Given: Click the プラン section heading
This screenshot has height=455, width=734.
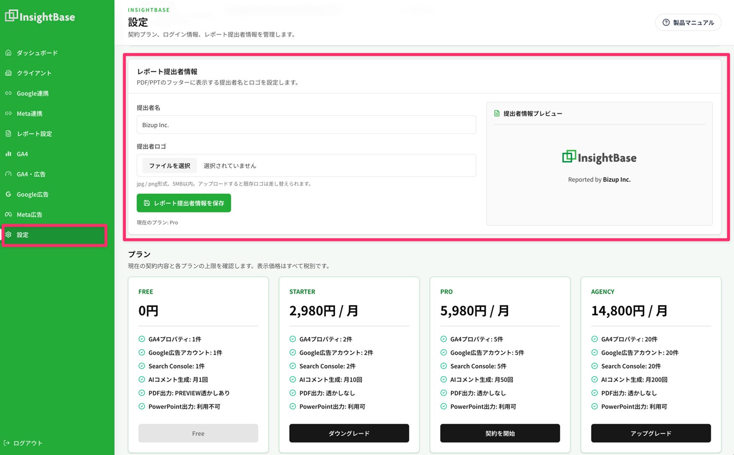Looking at the screenshot, I should (x=139, y=254).
